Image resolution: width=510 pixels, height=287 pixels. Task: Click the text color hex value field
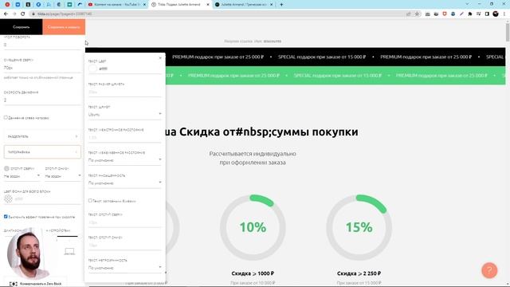[130, 69]
